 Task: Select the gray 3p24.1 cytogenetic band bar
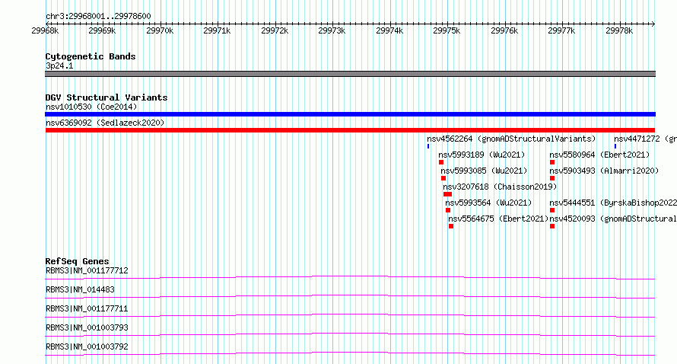coord(350,74)
